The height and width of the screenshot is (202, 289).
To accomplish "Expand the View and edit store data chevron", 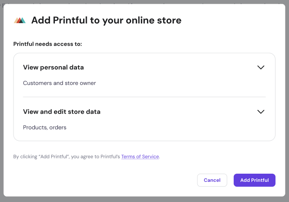I will 261,112.
